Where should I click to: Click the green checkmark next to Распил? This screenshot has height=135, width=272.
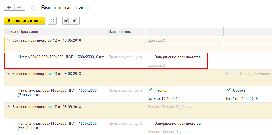pos(150,90)
